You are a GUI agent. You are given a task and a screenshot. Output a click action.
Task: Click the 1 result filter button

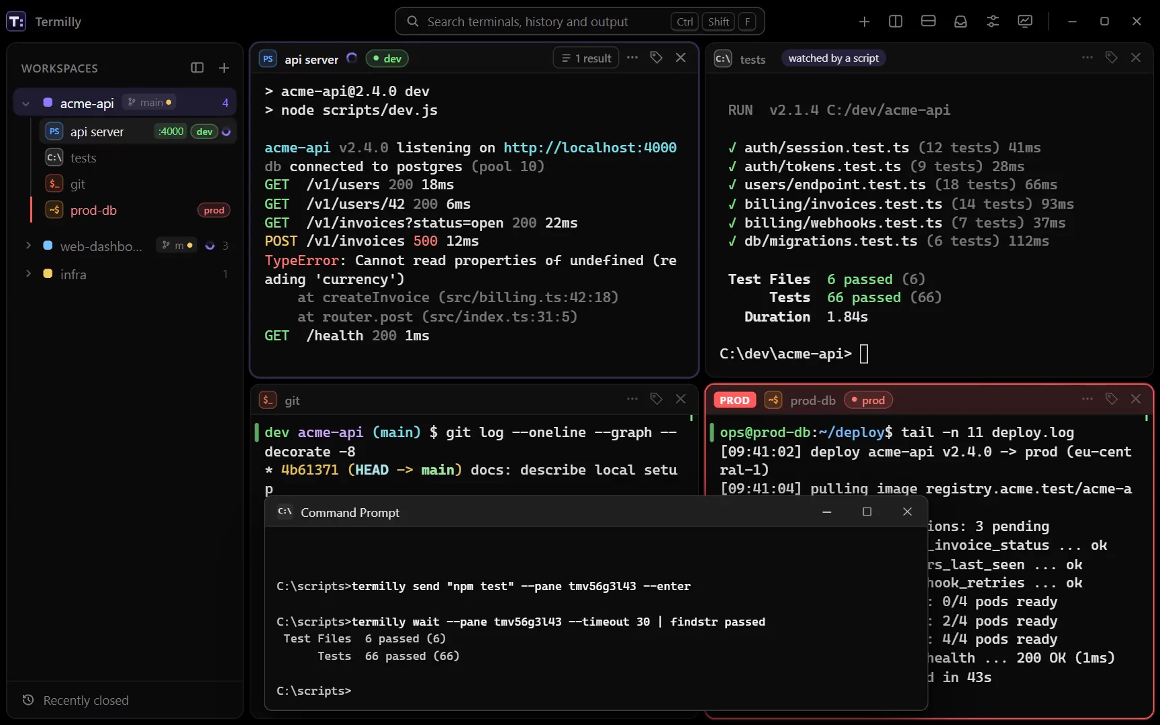pos(586,58)
